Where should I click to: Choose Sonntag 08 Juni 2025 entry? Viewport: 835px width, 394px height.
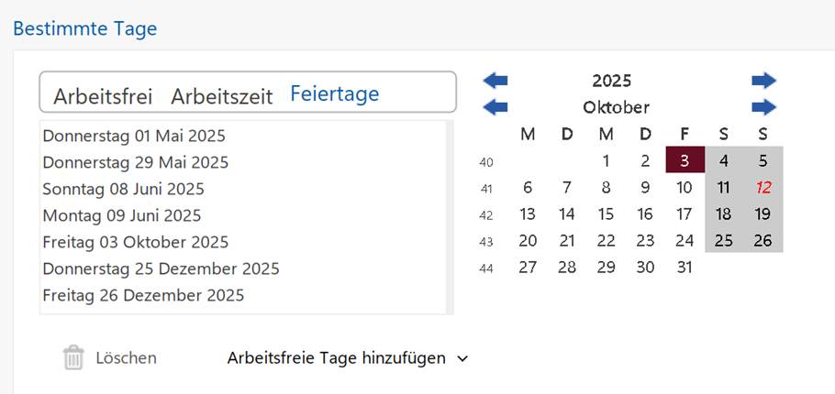pos(123,190)
